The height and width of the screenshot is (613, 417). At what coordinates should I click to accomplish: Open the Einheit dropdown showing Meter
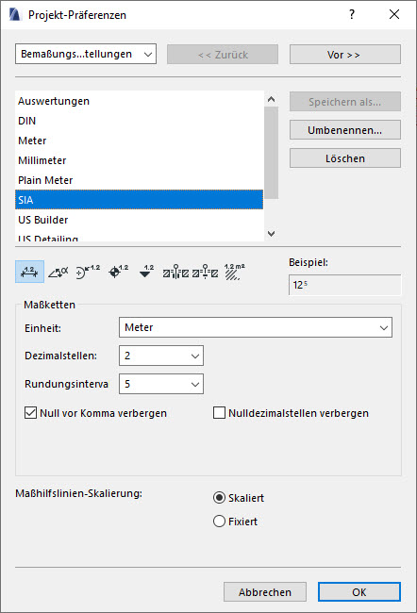tap(256, 327)
